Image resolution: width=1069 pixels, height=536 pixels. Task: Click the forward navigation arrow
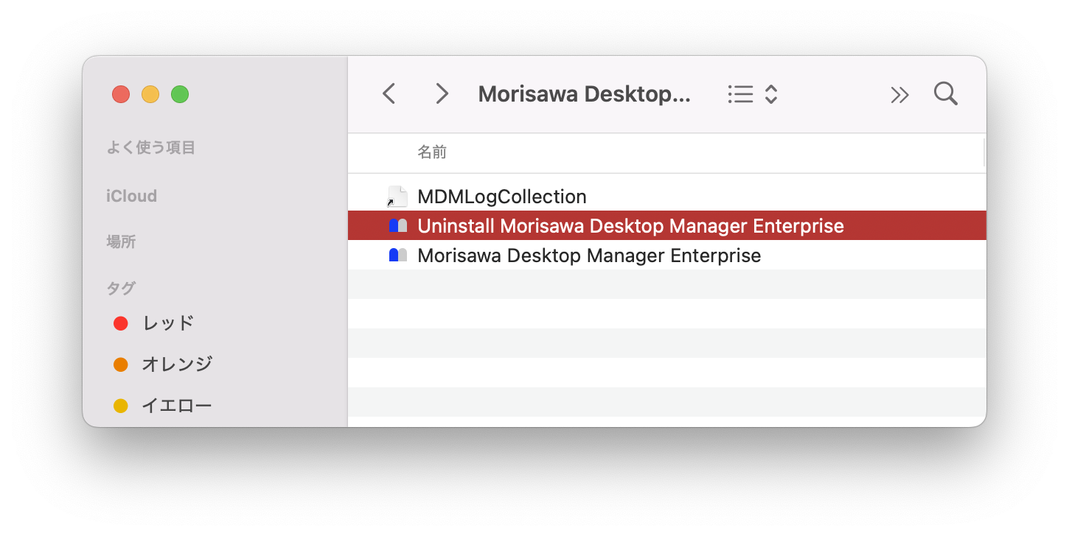[442, 94]
